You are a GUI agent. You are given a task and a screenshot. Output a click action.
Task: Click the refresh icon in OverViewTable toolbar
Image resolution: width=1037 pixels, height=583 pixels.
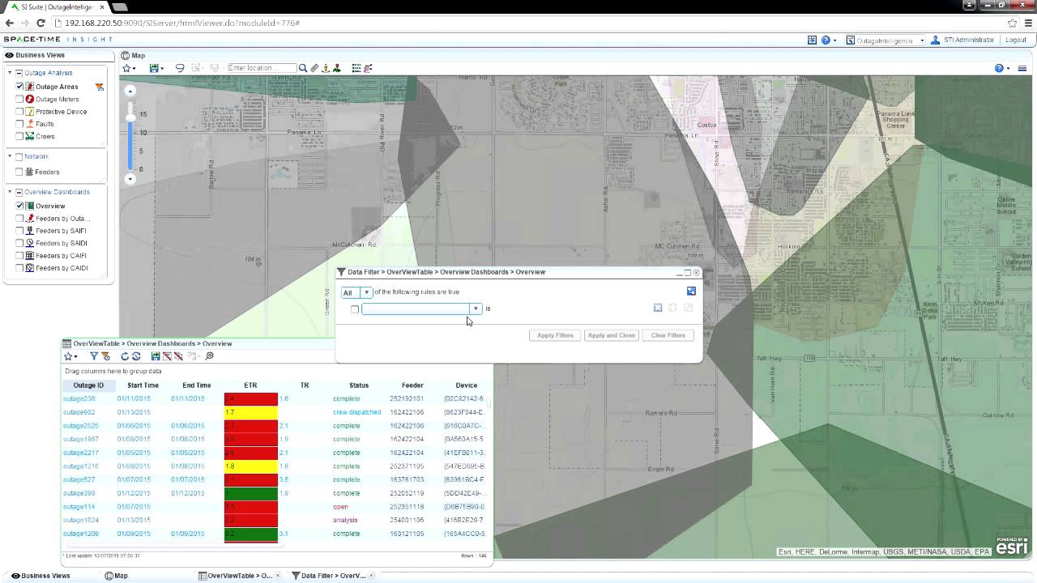[125, 356]
